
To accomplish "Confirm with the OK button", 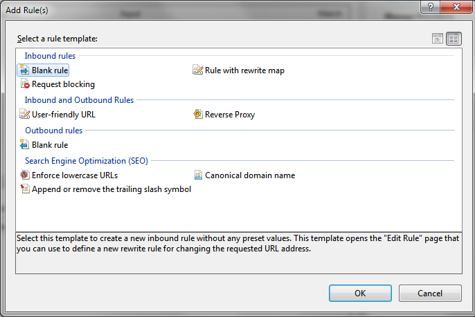I will pos(360,293).
